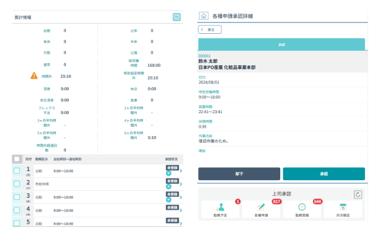The height and width of the screenshot is (237, 380).
Task: Approve the request with bottom 承認 button
Action: 324,174
